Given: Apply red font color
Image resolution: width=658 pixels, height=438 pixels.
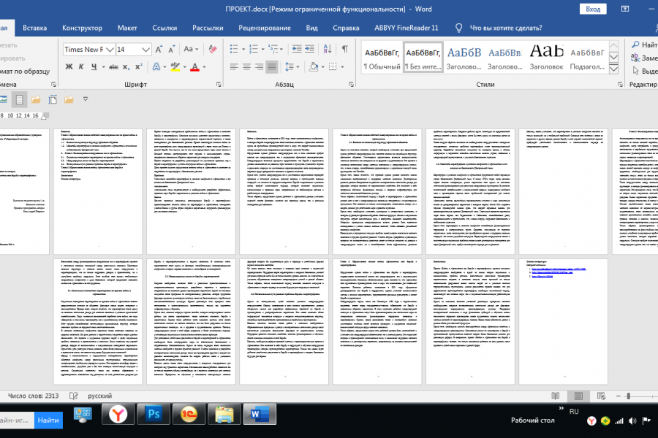Looking at the screenshot, I should click(194, 66).
